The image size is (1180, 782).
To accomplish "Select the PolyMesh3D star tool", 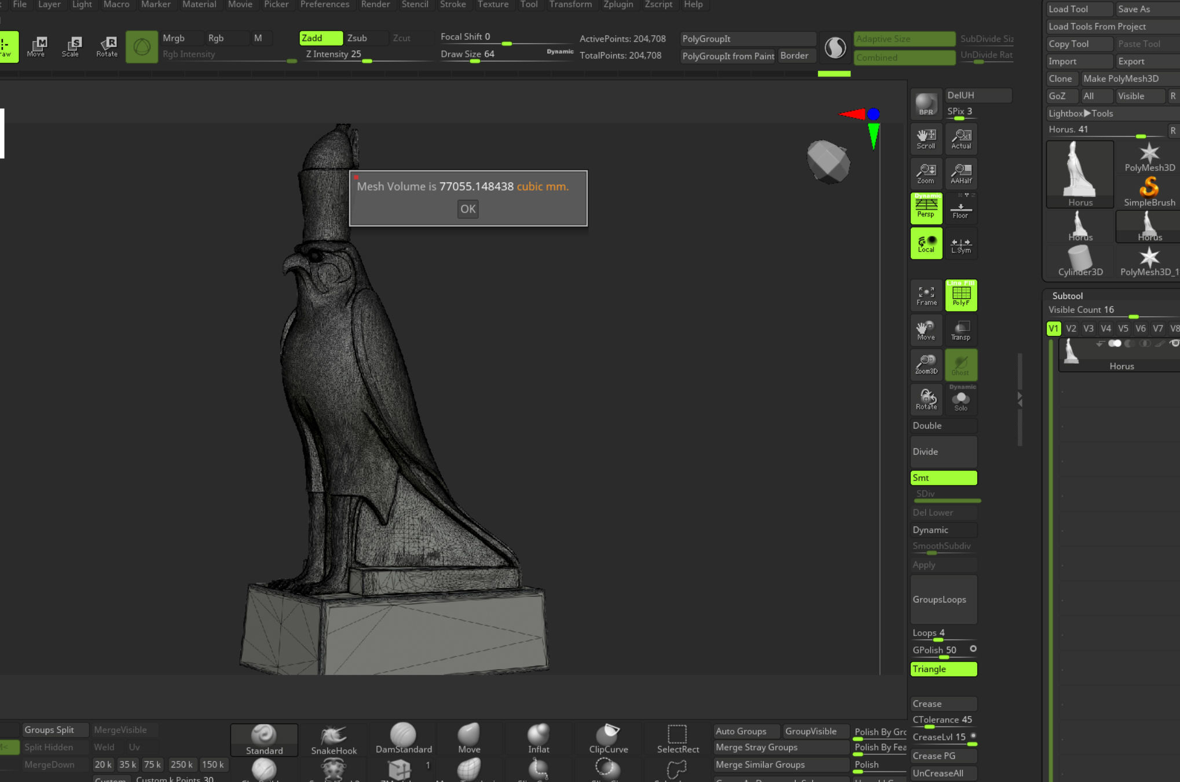I will 1149,156.
